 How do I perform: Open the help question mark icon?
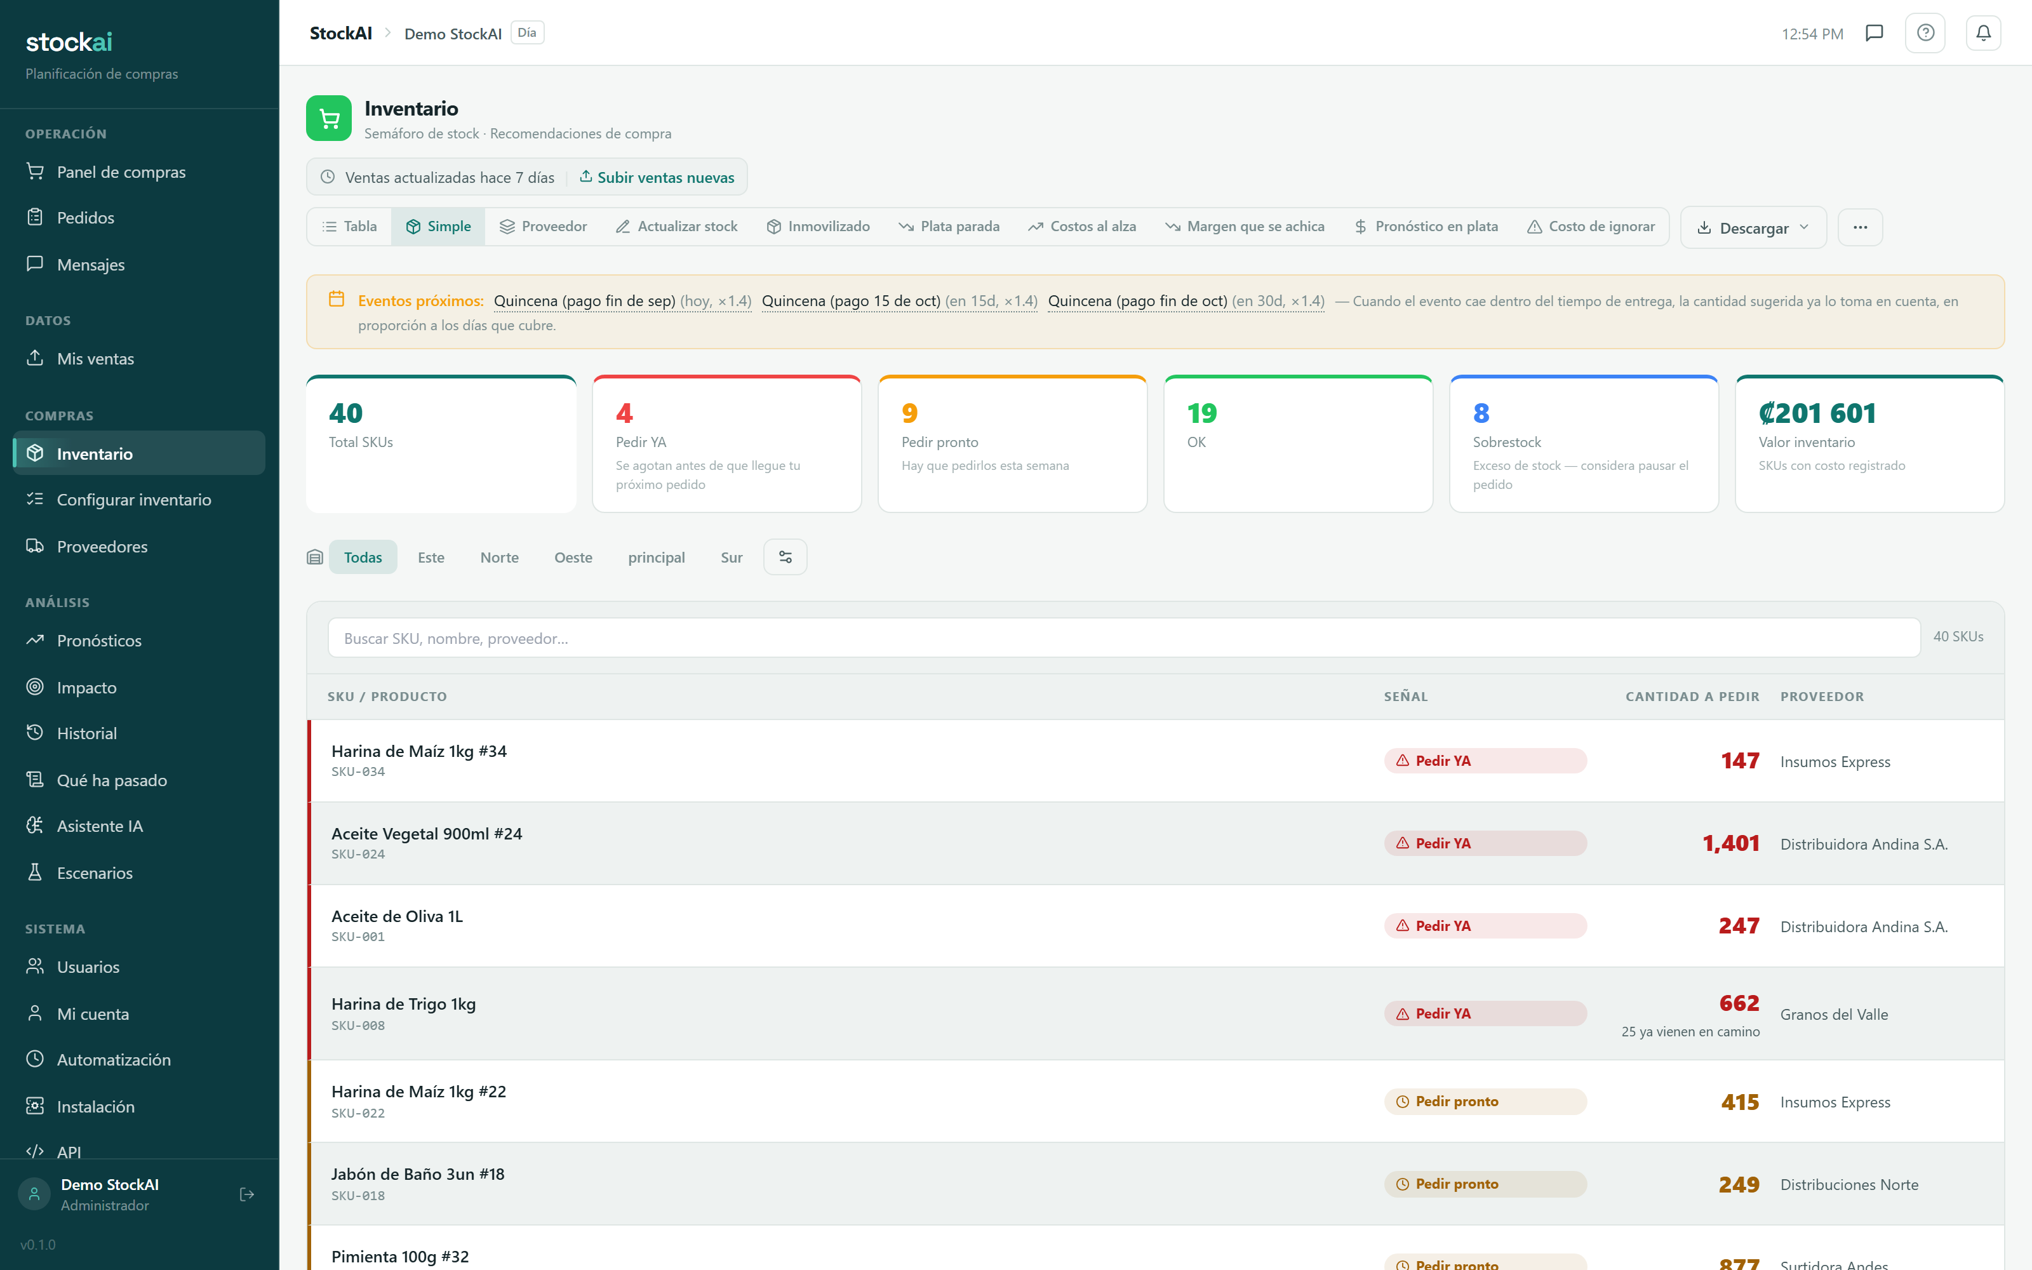pos(1925,33)
